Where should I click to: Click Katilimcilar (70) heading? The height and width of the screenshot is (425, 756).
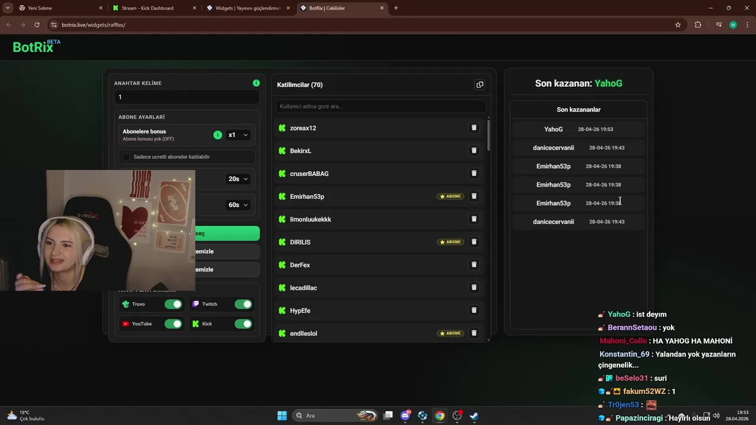(300, 85)
